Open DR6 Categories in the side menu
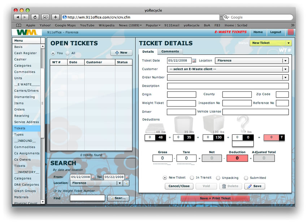Image resolution: width=307 pixels, height=223 pixels. tap(26, 185)
